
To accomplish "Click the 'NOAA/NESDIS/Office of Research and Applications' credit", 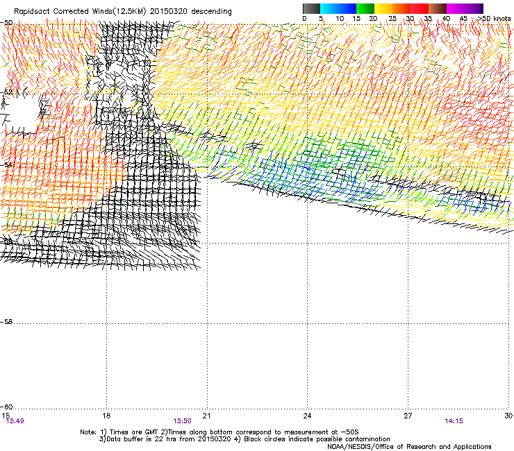I will pyautogui.click(x=409, y=447).
